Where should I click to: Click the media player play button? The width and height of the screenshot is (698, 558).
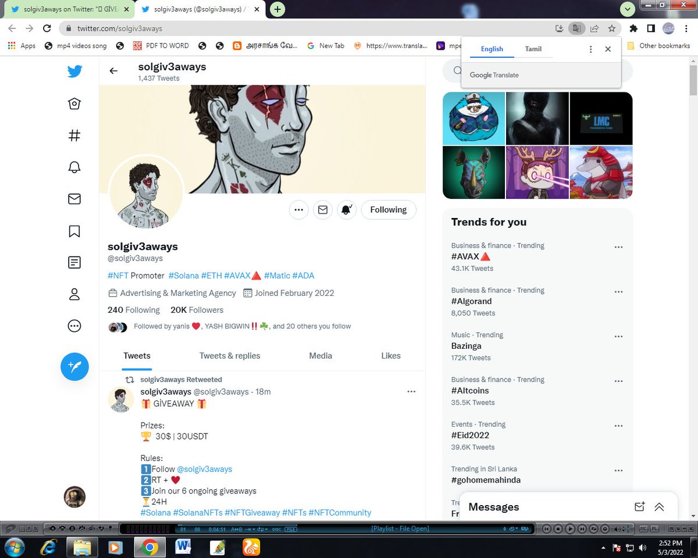click(x=570, y=529)
